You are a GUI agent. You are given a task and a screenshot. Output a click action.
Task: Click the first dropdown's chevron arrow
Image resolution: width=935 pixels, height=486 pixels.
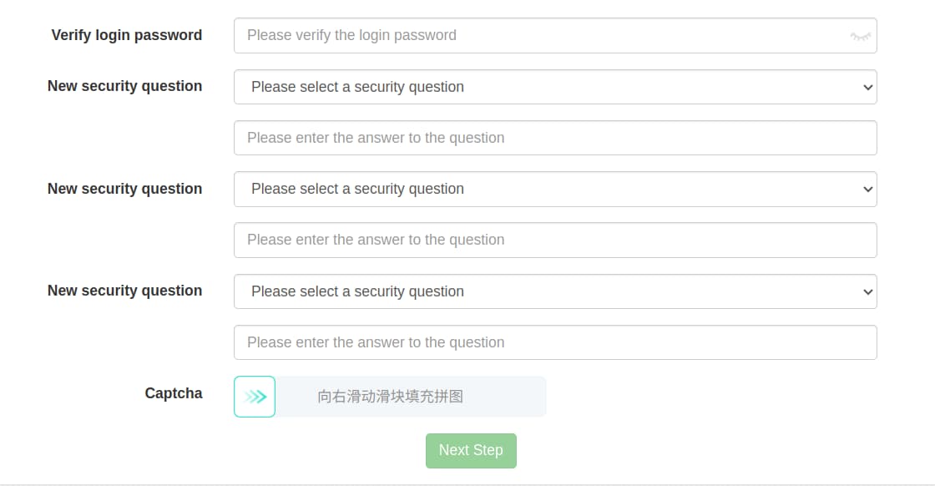coord(868,87)
